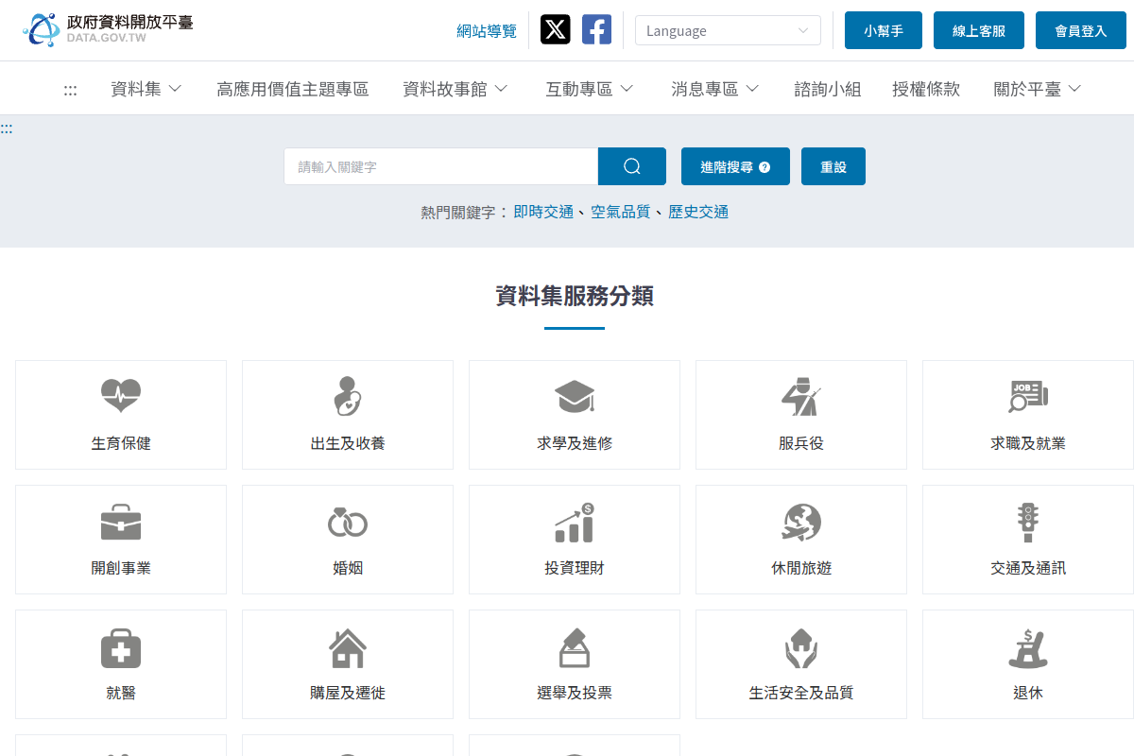This screenshot has width=1134, height=756.
Task: Select hot keyword 即時交通
Action: 543,212
